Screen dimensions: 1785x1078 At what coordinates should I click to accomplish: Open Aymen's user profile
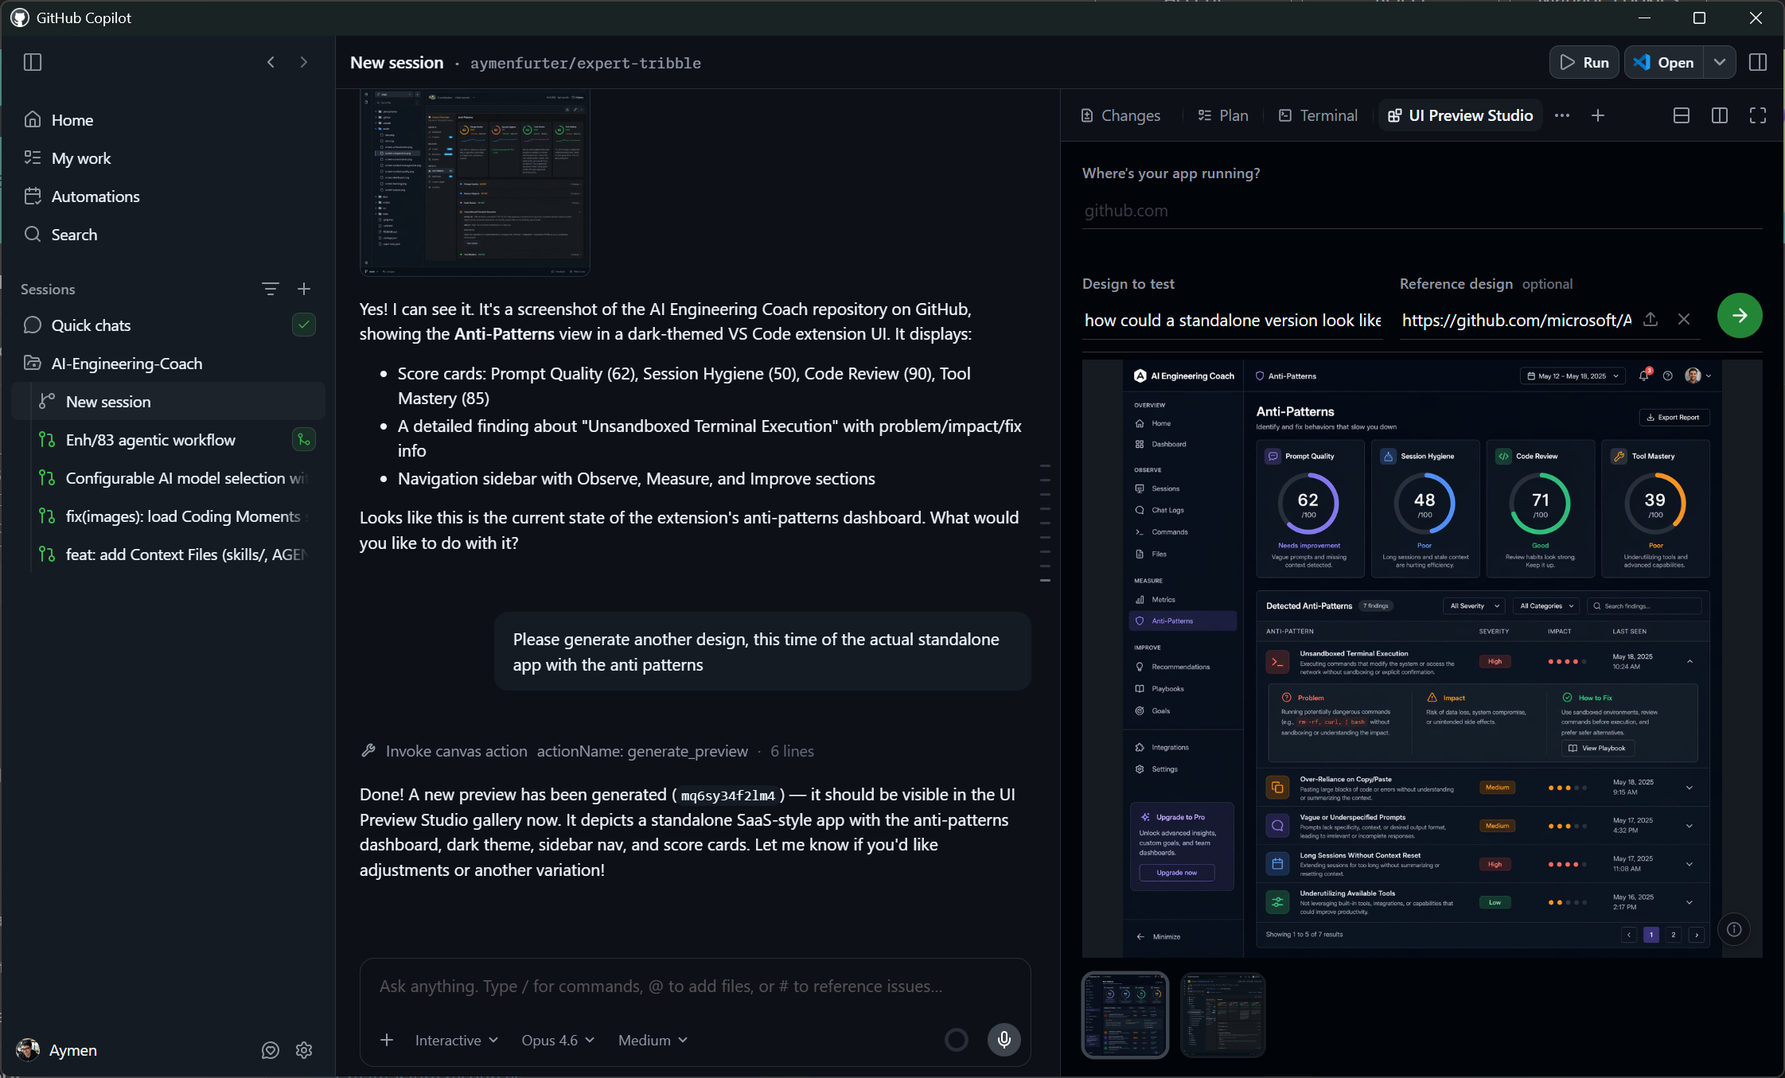(57, 1050)
